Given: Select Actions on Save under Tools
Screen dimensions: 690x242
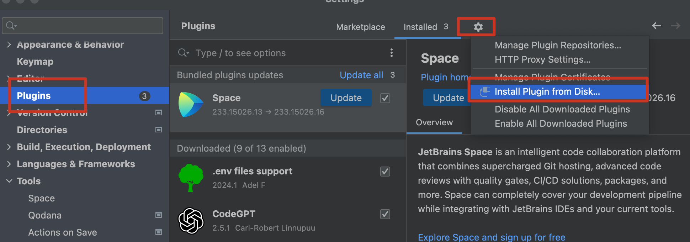Looking at the screenshot, I should point(63,232).
